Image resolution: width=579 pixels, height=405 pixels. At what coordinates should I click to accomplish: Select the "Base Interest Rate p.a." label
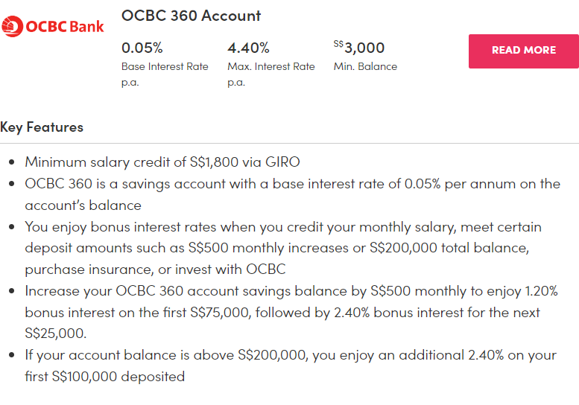[165, 74]
